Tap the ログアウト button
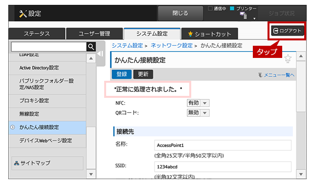The width and height of the screenshot is (313, 183). pos(287,31)
